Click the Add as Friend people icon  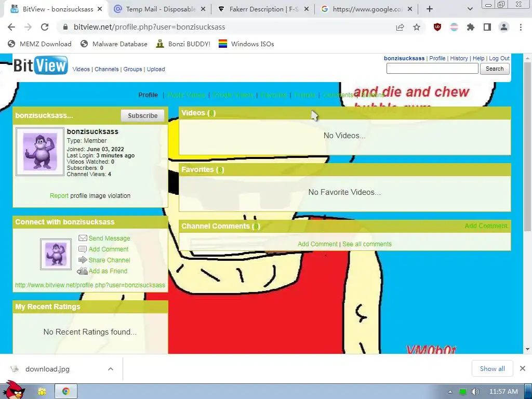82,271
